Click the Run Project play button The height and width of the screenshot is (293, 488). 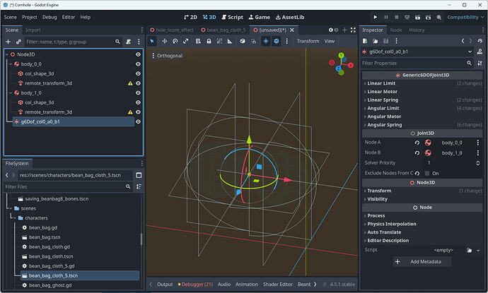[x=375, y=16]
